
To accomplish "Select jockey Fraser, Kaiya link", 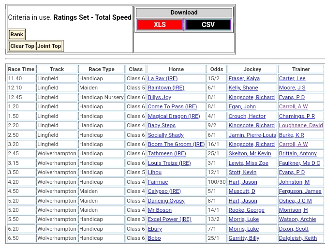I will coord(244,78).
